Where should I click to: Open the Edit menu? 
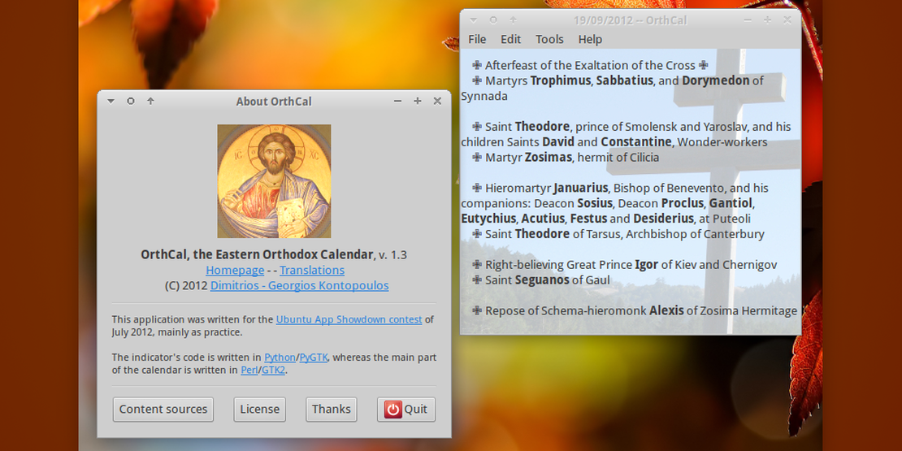click(510, 39)
